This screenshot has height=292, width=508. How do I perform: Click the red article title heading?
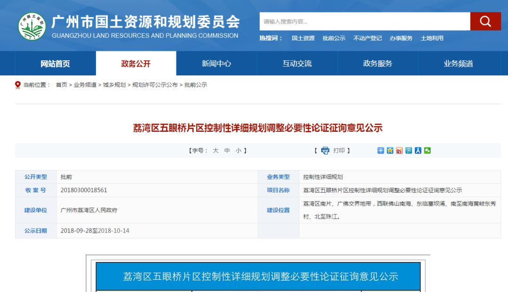point(258,128)
